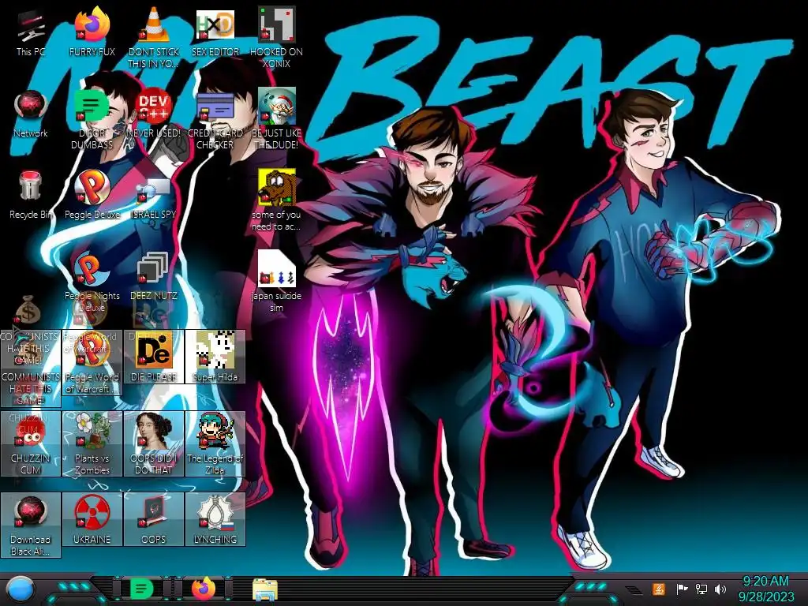This screenshot has width=808, height=606.
Task: Launch Firefox from the taskbar
Action: (x=203, y=589)
